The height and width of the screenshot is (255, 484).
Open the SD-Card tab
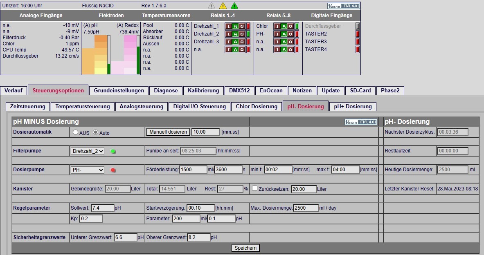coord(360,90)
